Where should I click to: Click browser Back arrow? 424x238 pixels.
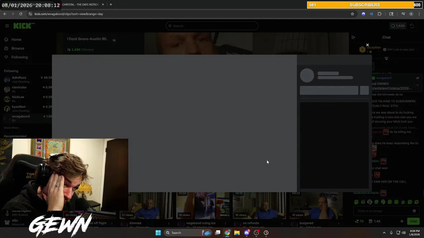coord(5,14)
